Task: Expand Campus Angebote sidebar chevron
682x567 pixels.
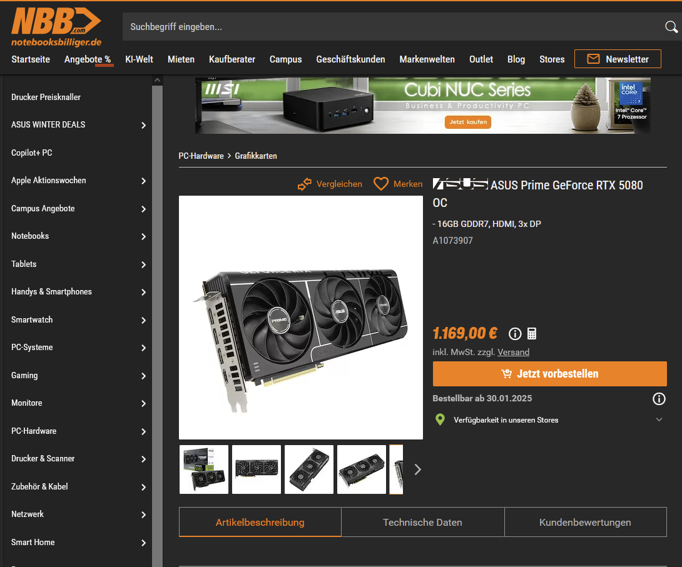Action: coord(143,209)
